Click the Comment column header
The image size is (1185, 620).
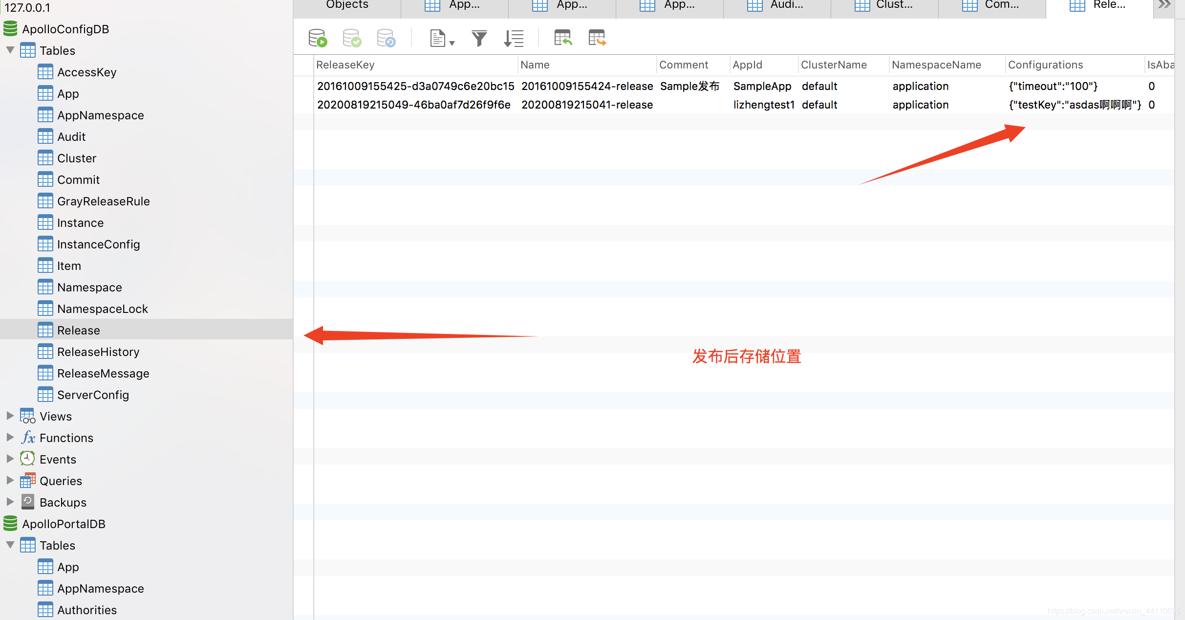(693, 65)
